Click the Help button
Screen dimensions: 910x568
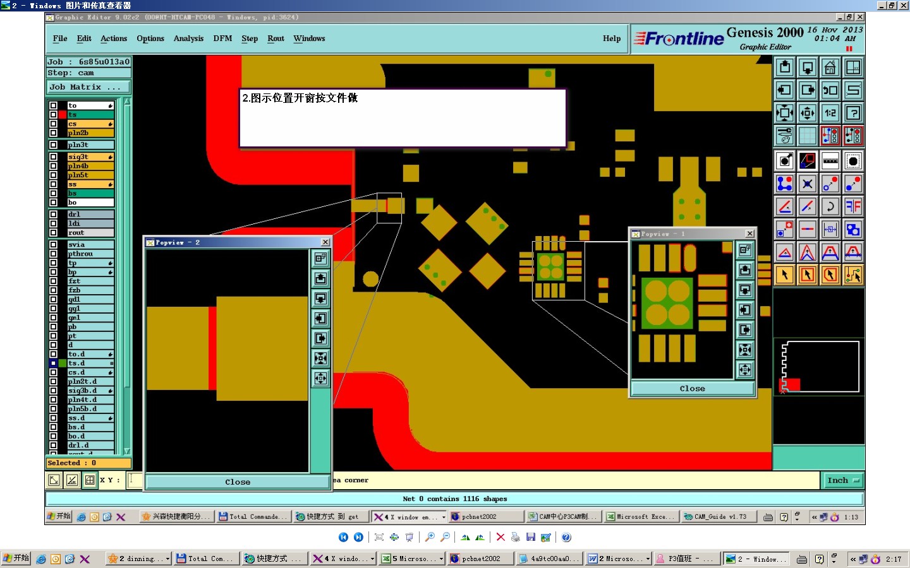click(611, 38)
